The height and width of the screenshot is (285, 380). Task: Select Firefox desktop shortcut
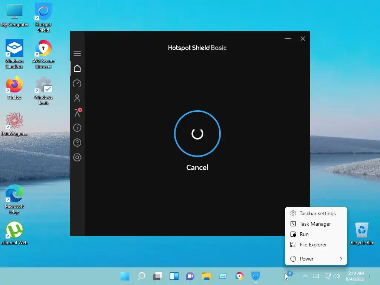point(14,88)
